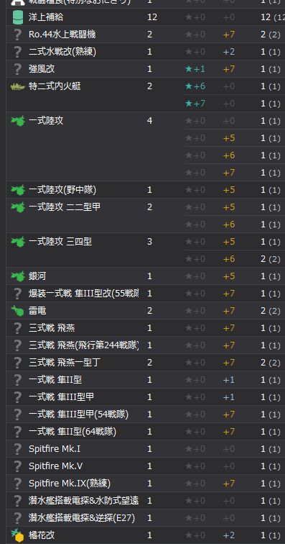The height and width of the screenshot is (544, 285).
Task: Click green bomber icon beside 一式陸攻 二二型甲
Action: tap(18, 207)
